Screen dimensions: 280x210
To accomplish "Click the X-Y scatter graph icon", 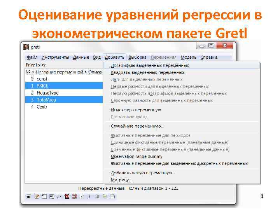I will tap(82, 196).
